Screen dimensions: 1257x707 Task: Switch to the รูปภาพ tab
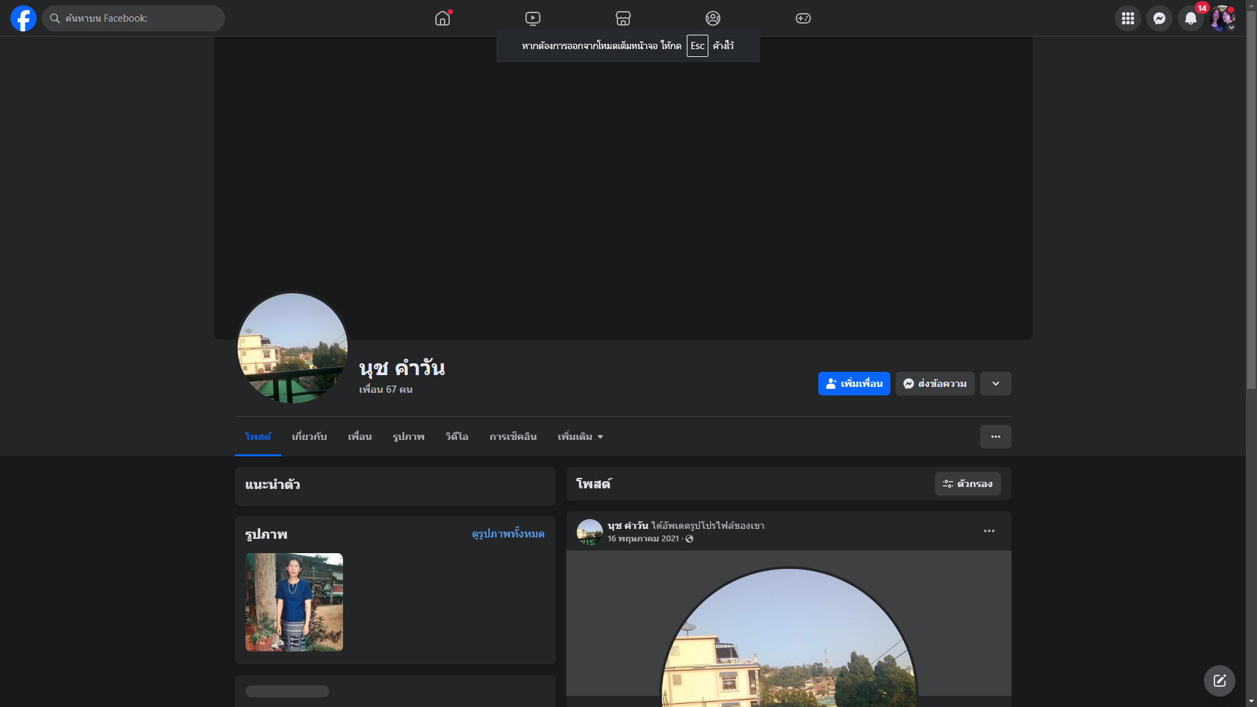tap(409, 437)
